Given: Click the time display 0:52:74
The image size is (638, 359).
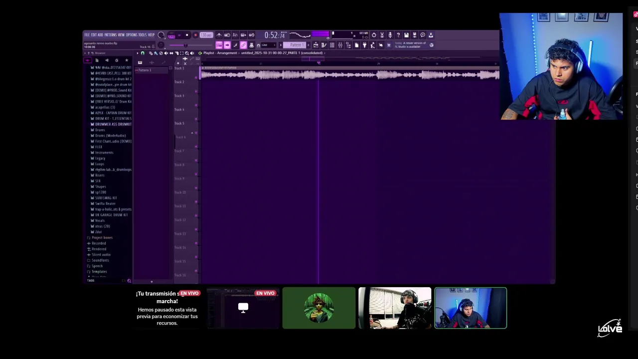Looking at the screenshot, I should (276, 35).
